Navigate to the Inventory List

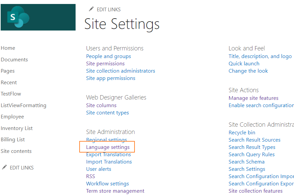coord(17,128)
